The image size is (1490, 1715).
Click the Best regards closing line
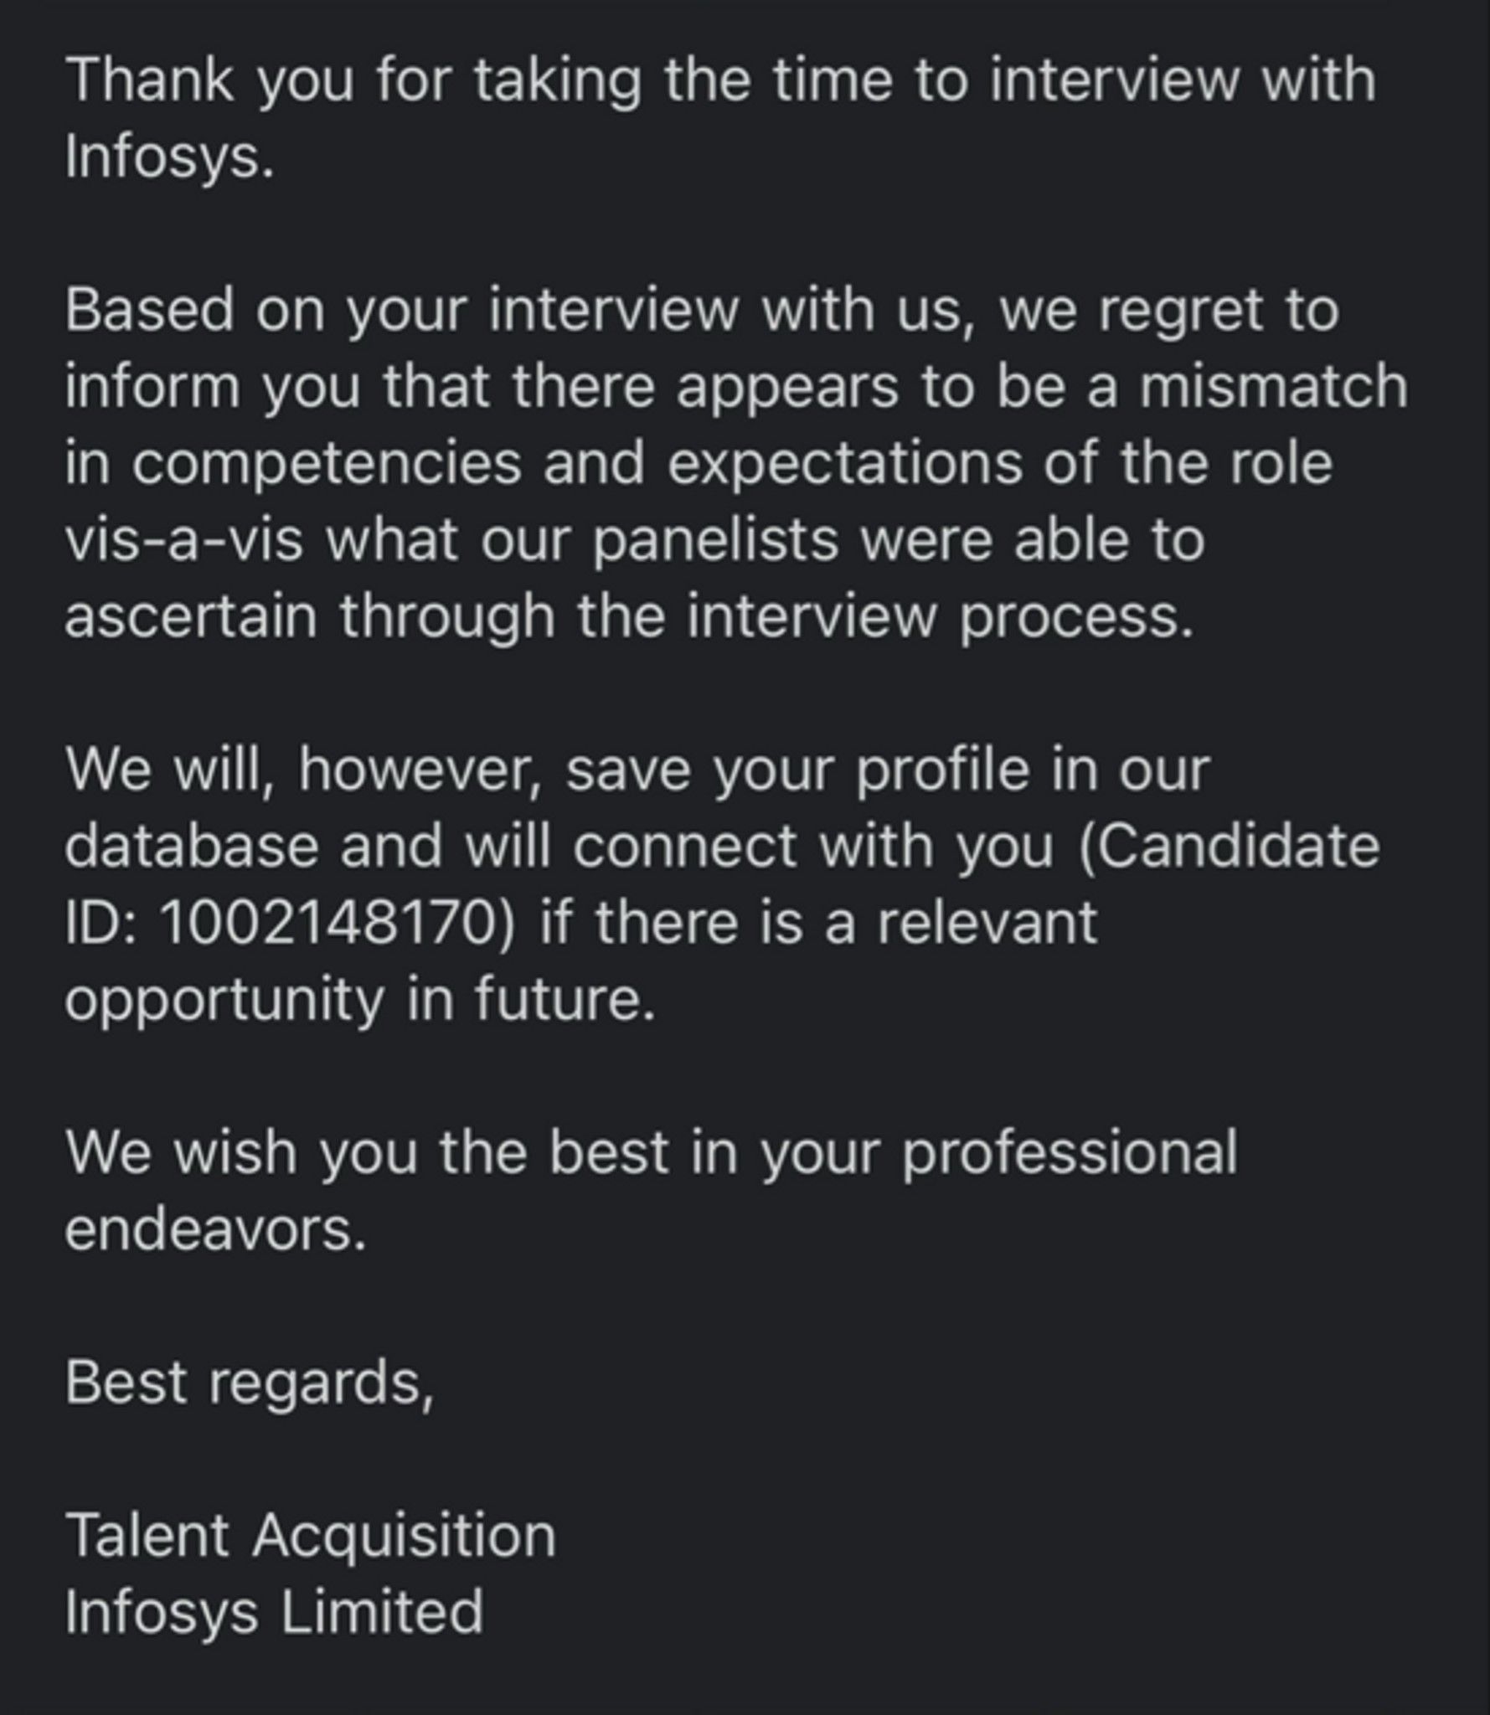pyautogui.click(x=250, y=1385)
